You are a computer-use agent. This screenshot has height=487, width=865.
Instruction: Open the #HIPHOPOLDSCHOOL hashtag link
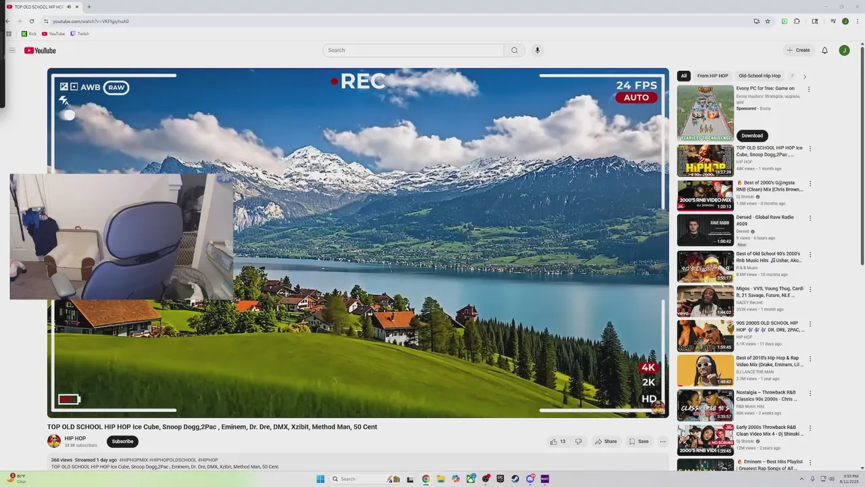click(173, 460)
